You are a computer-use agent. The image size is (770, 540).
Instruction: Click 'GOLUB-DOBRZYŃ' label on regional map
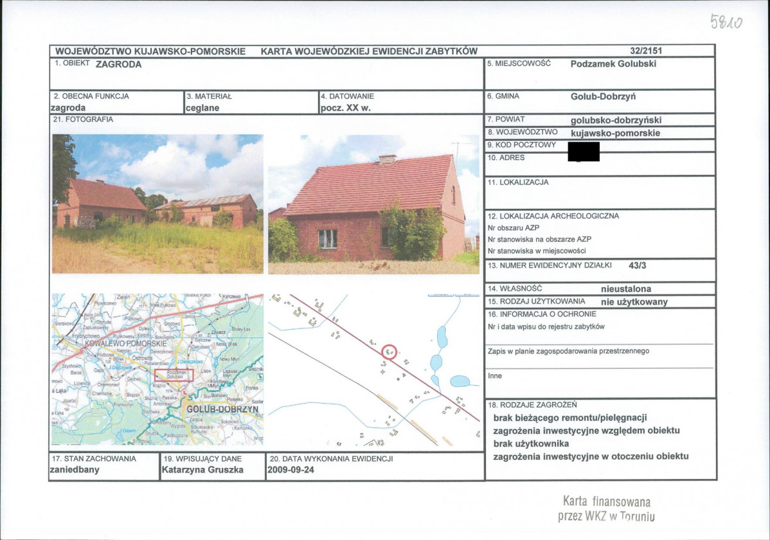[223, 409]
